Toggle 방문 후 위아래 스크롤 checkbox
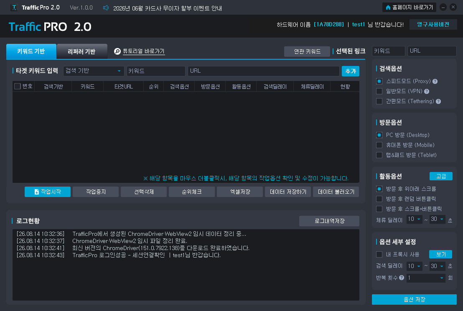463x311 pixels. pyautogui.click(x=379, y=189)
